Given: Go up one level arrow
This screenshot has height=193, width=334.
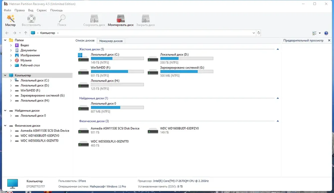Looking at the screenshot, I should pos(26,33).
